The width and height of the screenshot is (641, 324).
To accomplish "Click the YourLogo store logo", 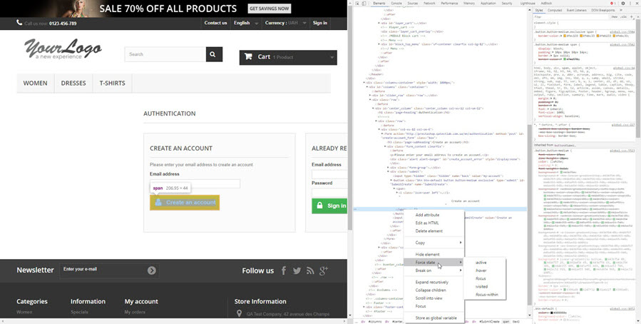I will point(63,49).
